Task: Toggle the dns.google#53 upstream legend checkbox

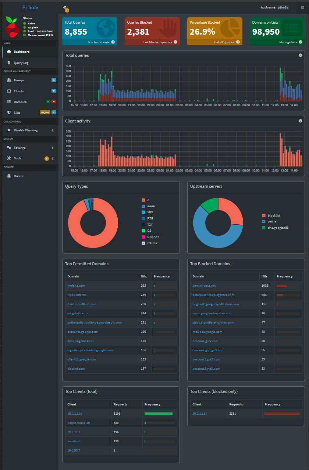Action: tap(264, 228)
